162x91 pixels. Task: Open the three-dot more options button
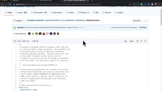146,21
